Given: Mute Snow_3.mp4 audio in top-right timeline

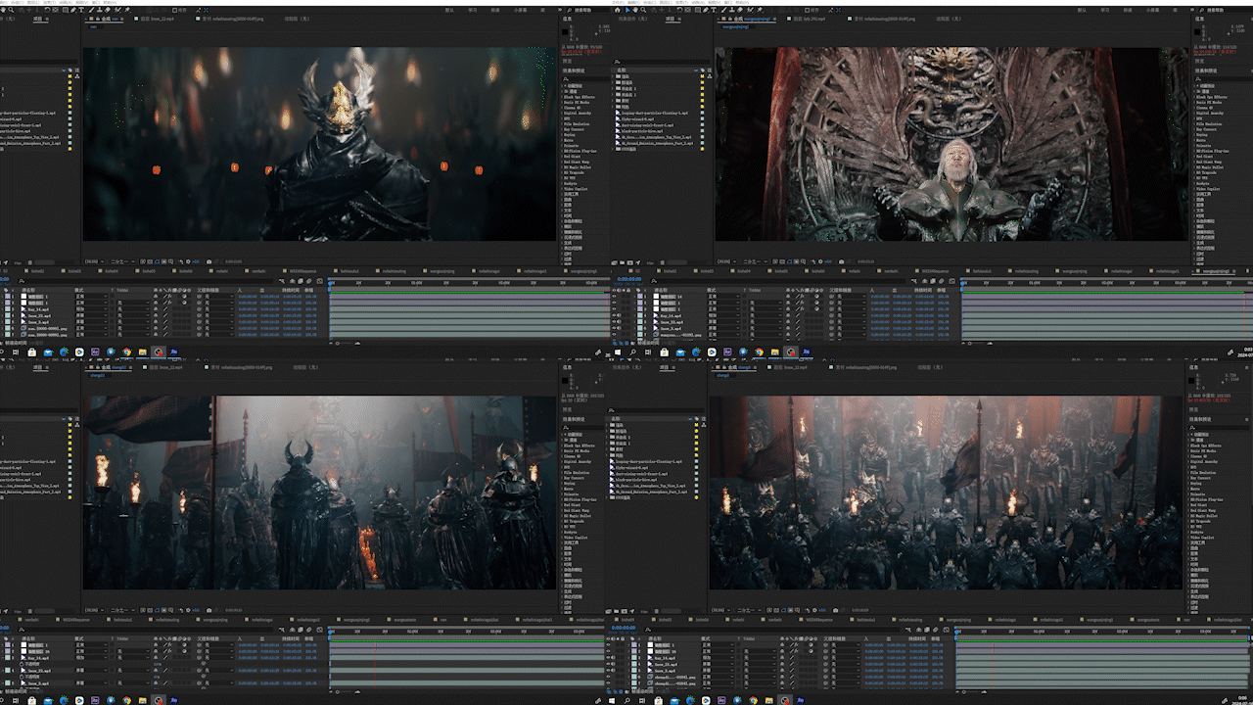Looking at the screenshot, I should point(620,328).
